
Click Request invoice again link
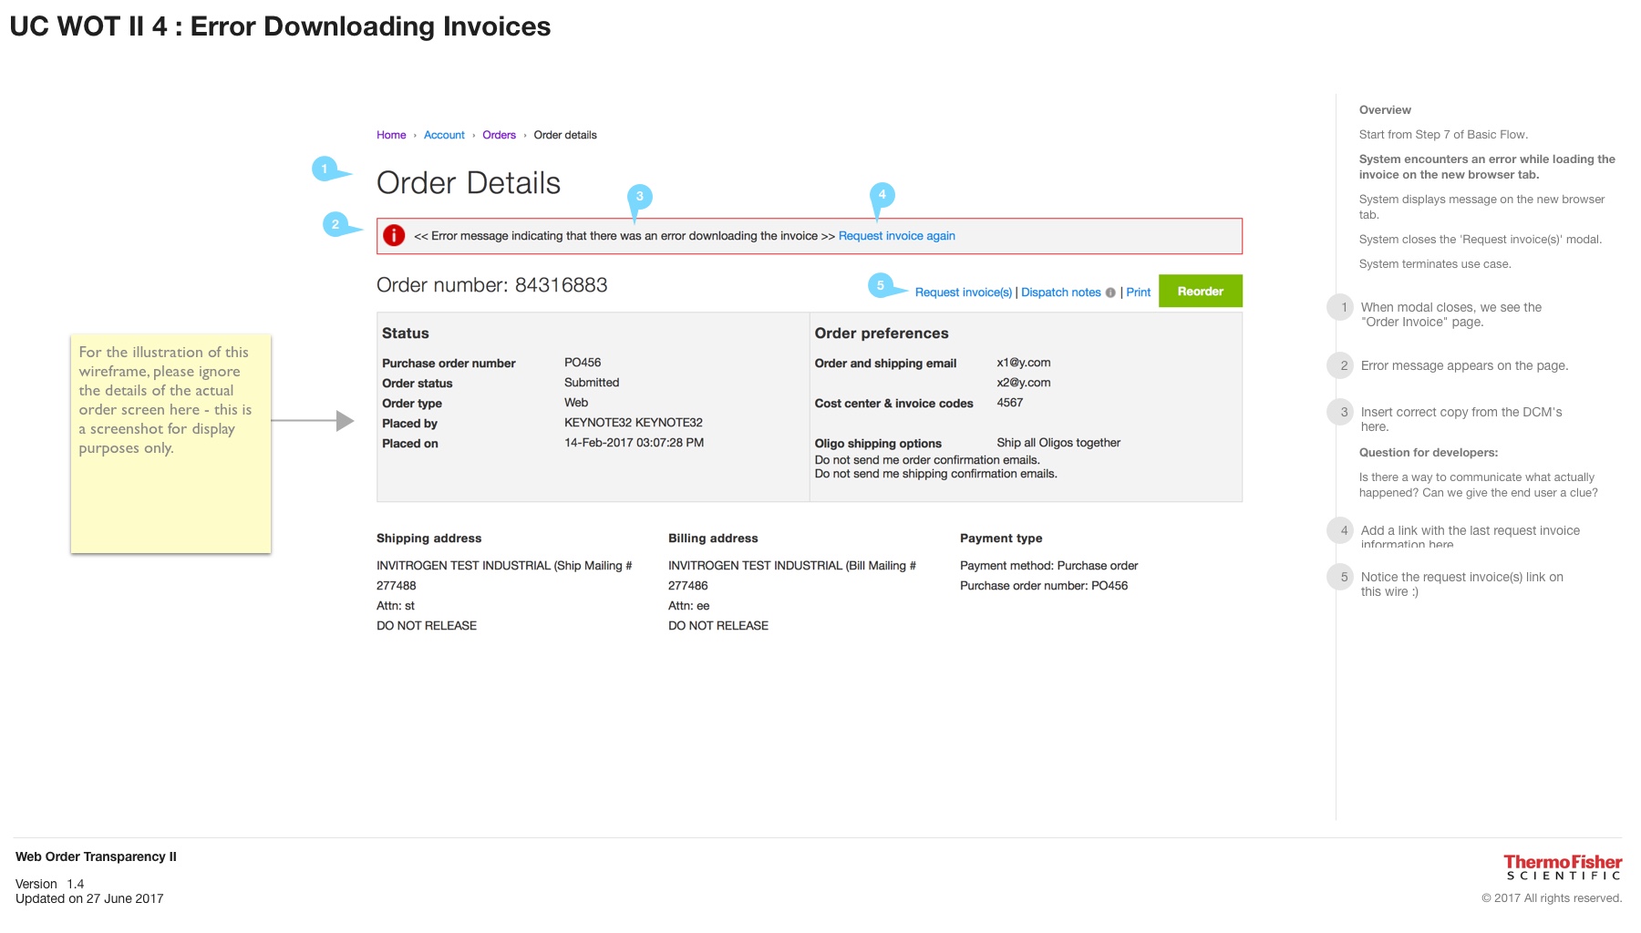click(x=896, y=236)
